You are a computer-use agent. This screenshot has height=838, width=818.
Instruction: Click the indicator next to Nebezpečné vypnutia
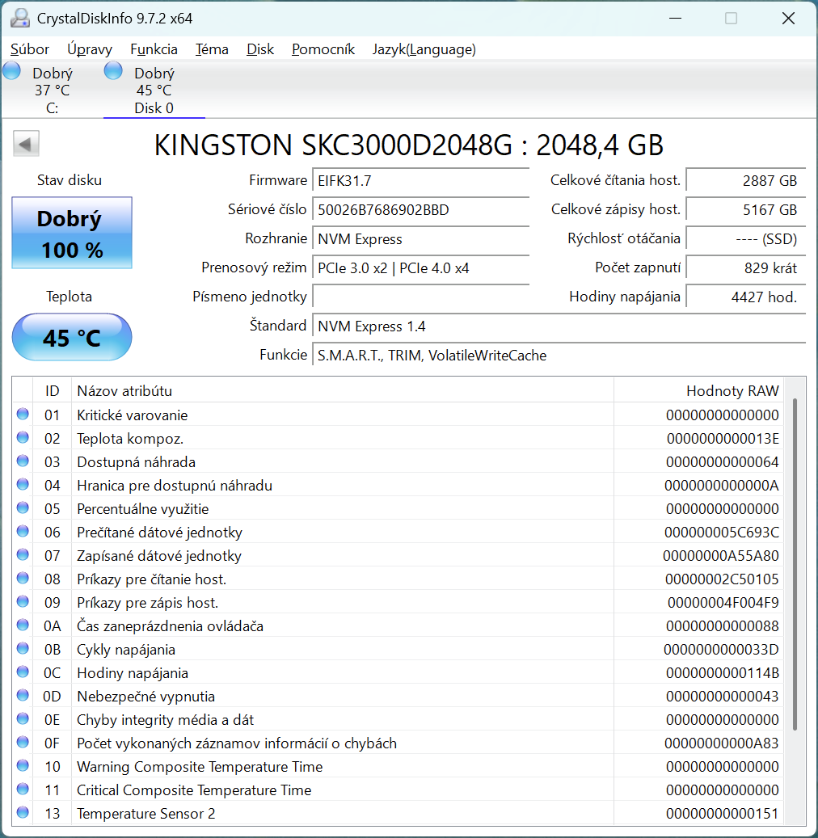[x=22, y=696]
